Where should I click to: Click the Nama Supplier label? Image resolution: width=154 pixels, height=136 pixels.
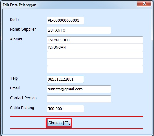click(23, 29)
